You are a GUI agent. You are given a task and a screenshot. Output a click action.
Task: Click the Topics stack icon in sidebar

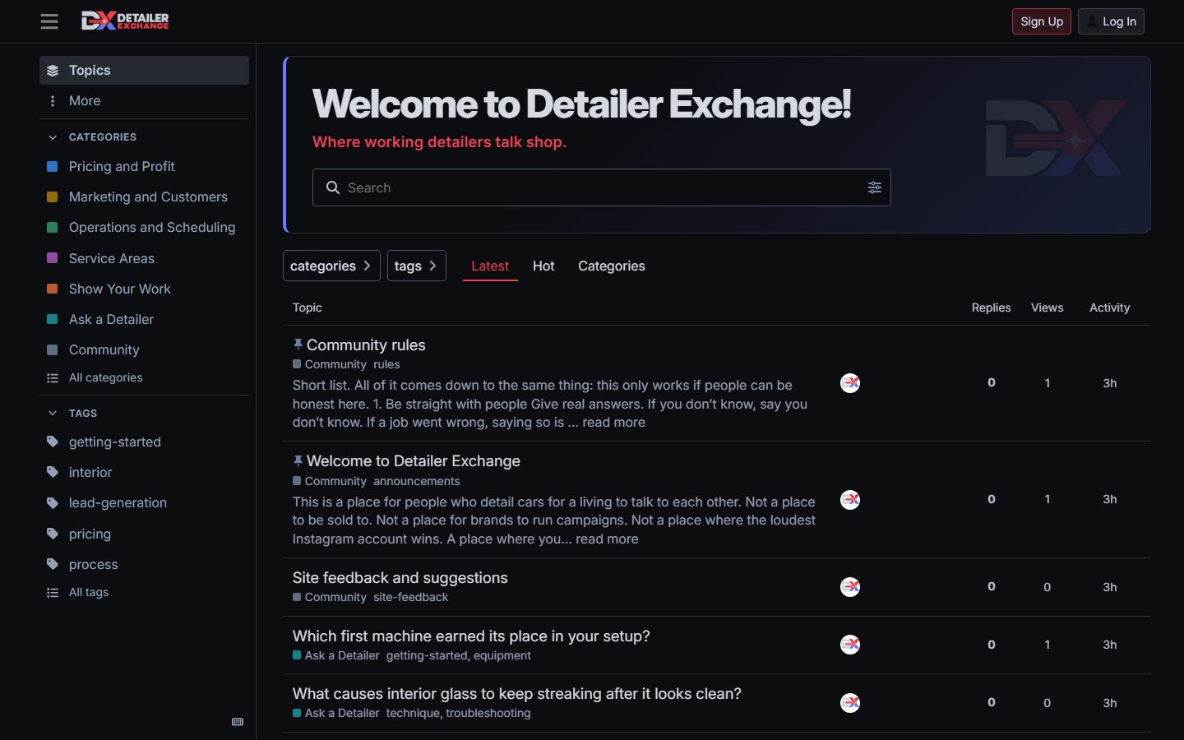(53, 71)
